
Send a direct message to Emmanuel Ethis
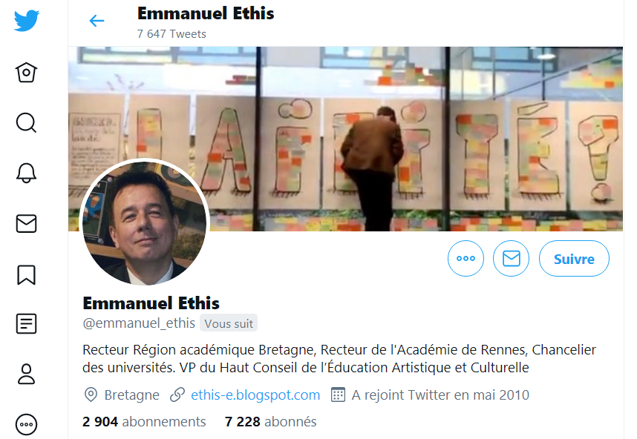[511, 259]
